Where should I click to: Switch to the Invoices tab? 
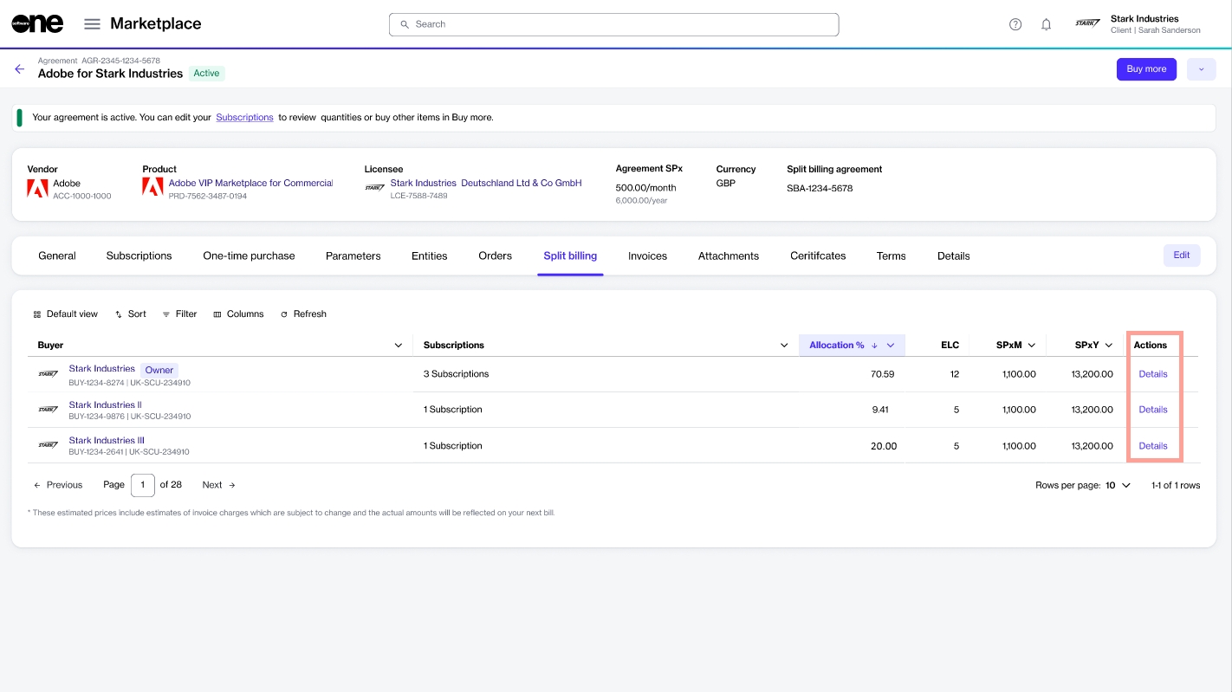(x=647, y=256)
